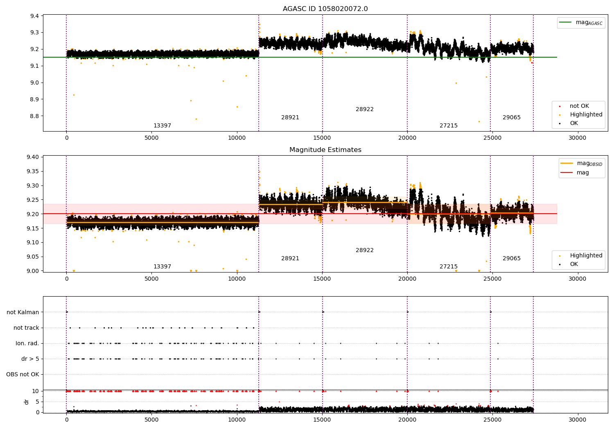Click the 'dr > 5' axis label
This screenshot has width=614, height=429.
coord(30,359)
